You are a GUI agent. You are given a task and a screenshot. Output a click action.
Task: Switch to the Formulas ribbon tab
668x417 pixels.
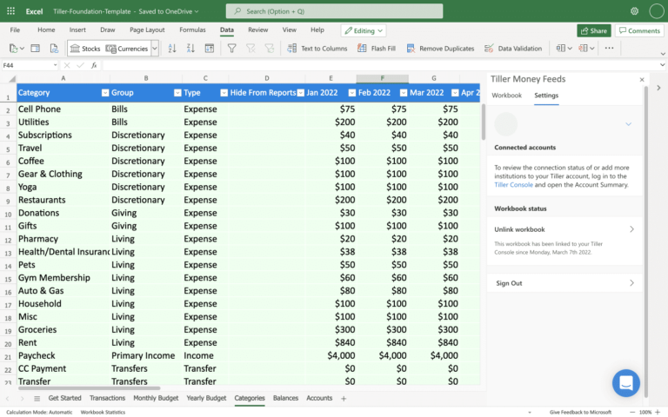[x=192, y=30]
